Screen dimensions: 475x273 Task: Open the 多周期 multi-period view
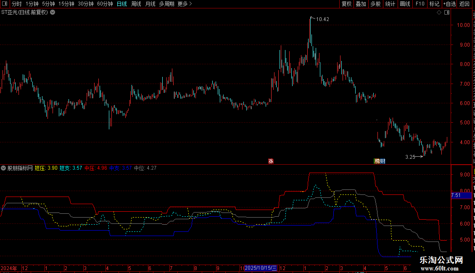pos(166,4)
